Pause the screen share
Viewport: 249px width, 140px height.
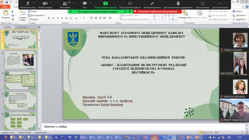click(130, 5)
